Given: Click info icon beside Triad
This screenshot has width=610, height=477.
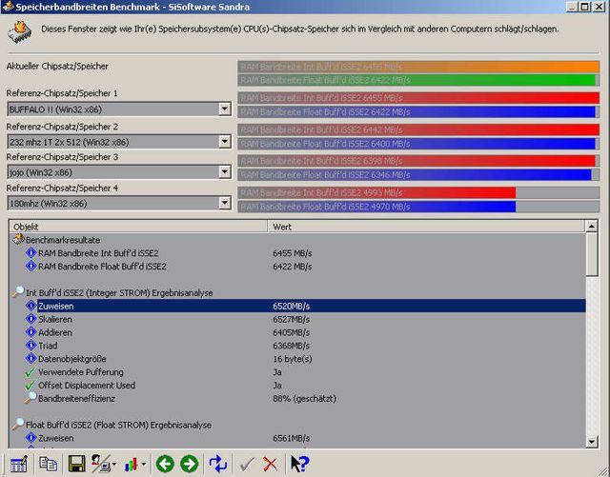Looking at the screenshot, I should coord(30,346).
